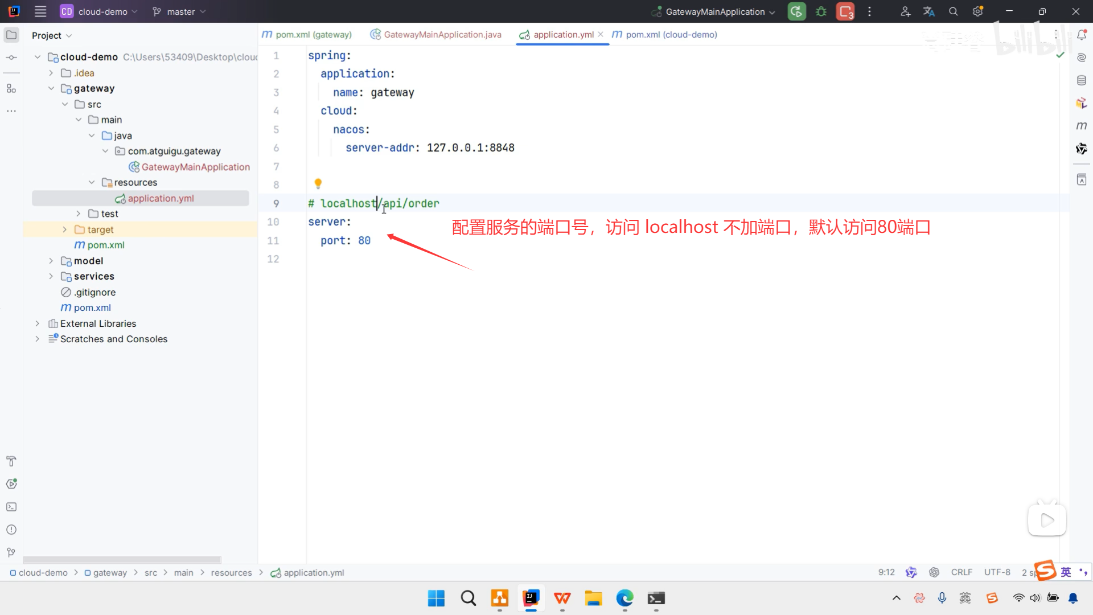This screenshot has width=1093, height=615.
Task: Switch to GatewayMainApplication.java tab
Action: (x=442, y=35)
